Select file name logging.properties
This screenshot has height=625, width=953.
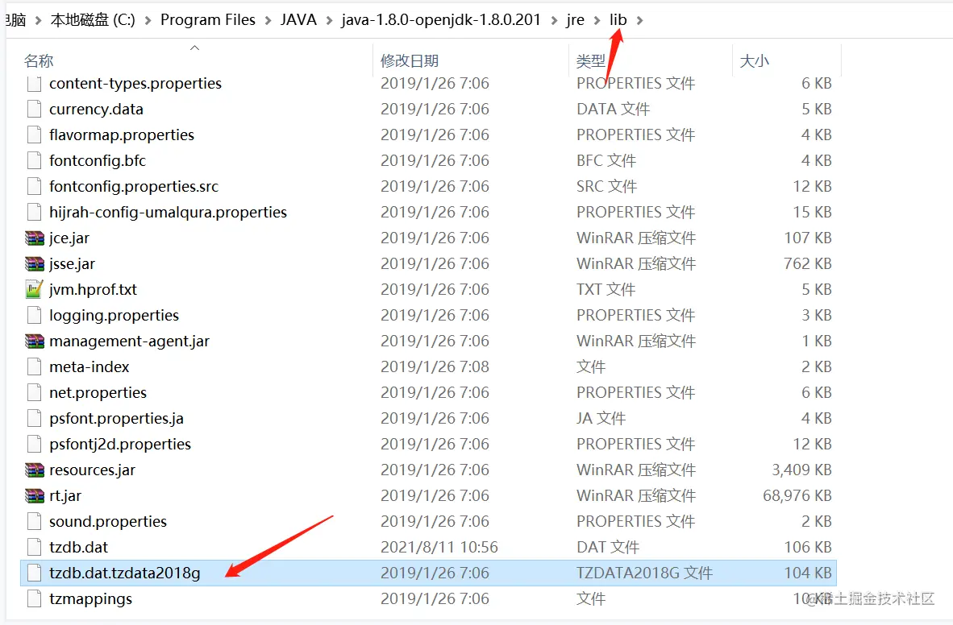click(x=114, y=315)
